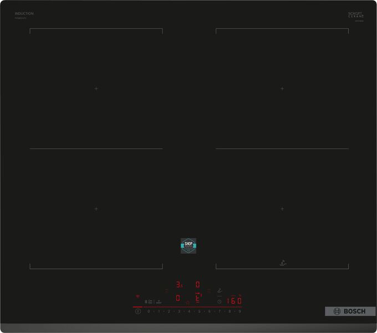
Task: Click the Schott Ceran logo
Action: [355, 15]
